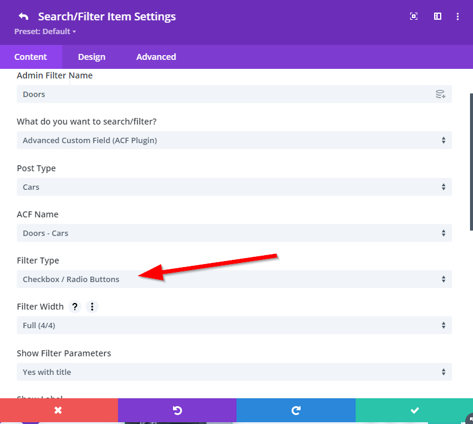Click the back arrow in settings header
The width and height of the screenshot is (473, 424).
[x=23, y=16]
